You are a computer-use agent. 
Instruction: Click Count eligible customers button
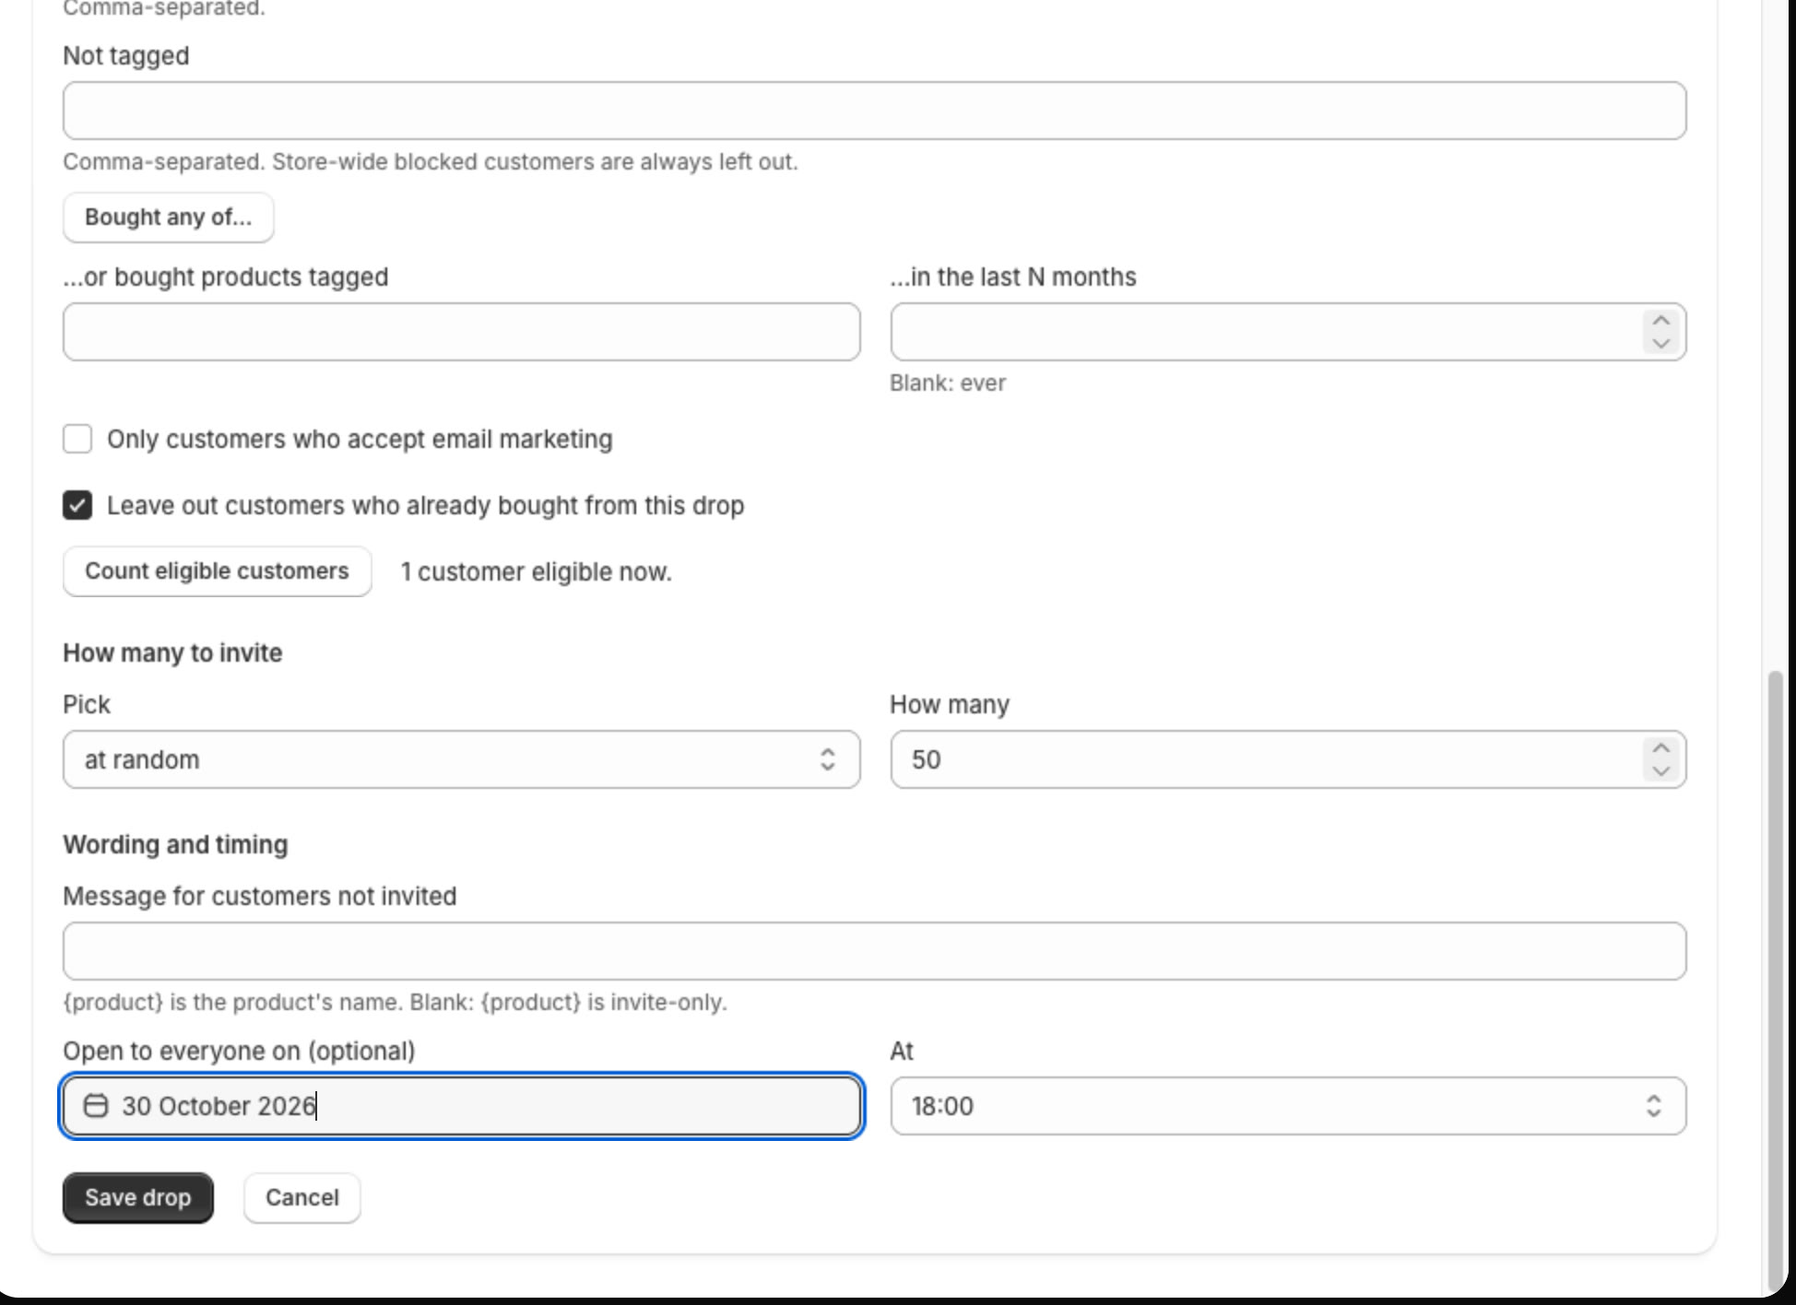click(217, 571)
